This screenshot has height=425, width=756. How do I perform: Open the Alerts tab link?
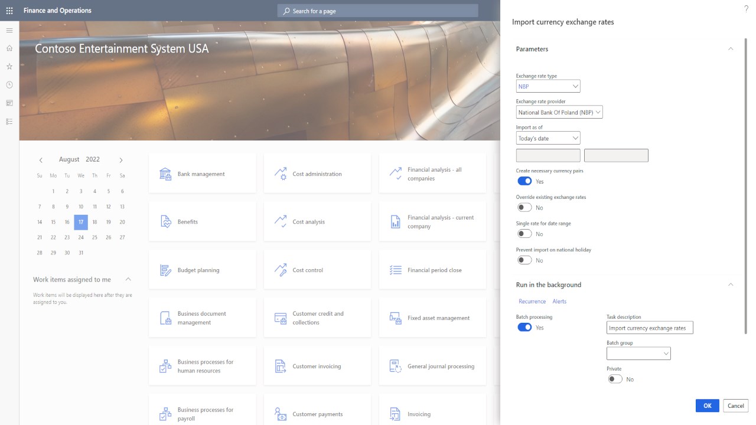point(559,301)
